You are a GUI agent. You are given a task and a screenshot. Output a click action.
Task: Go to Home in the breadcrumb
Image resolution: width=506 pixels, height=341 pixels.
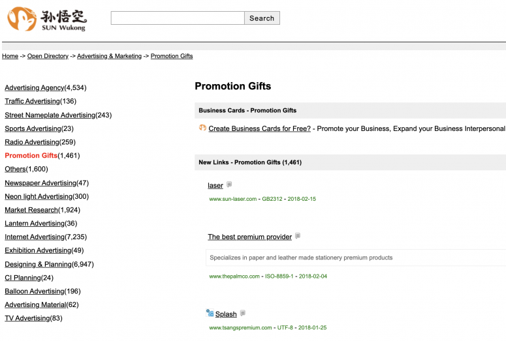10,56
